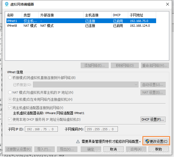
Task: Click the 重命名网络(W) button
Action: (x=155, y=65)
